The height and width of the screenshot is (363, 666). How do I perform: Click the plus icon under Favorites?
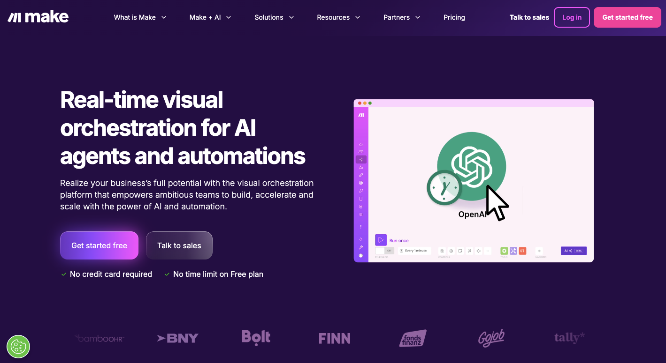coord(539,251)
